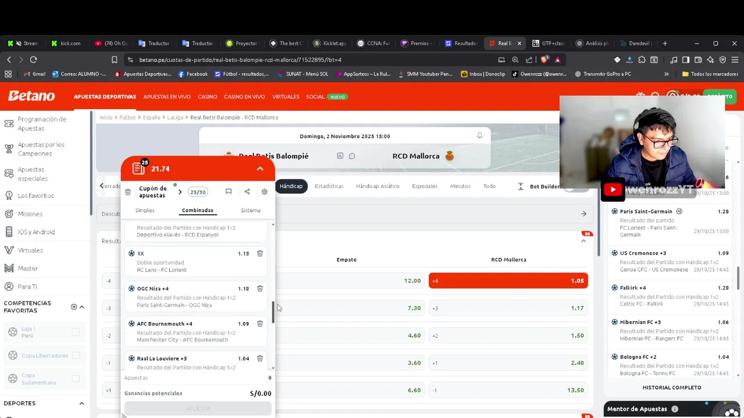Click the zoom magnifier in address bar
Screen dimensions: 744x418
515,59
